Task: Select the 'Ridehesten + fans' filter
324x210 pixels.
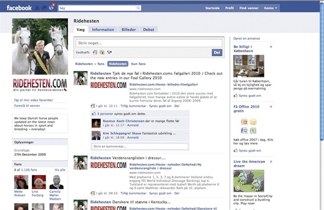Action: coord(90,64)
